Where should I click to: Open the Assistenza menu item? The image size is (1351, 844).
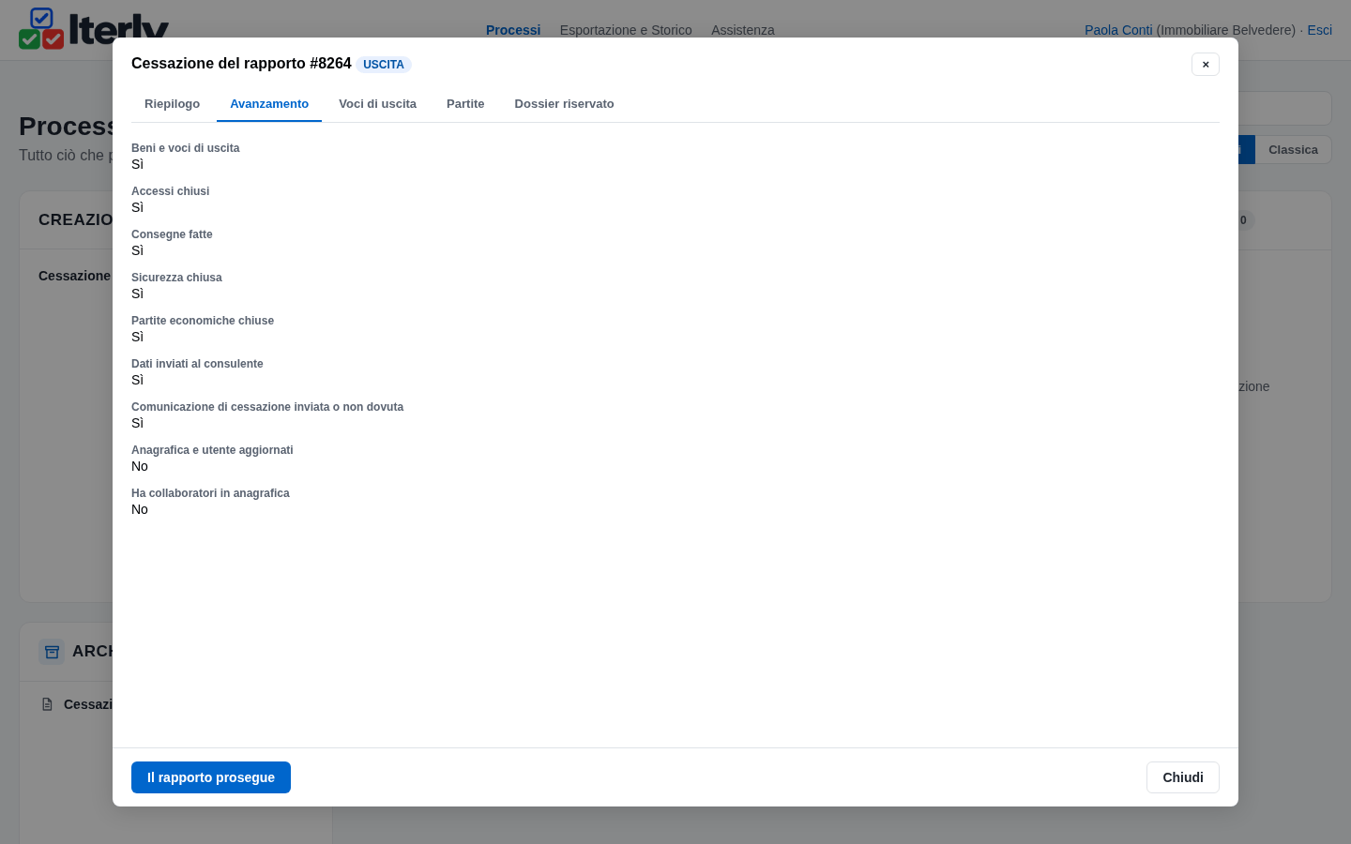coord(743,30)
